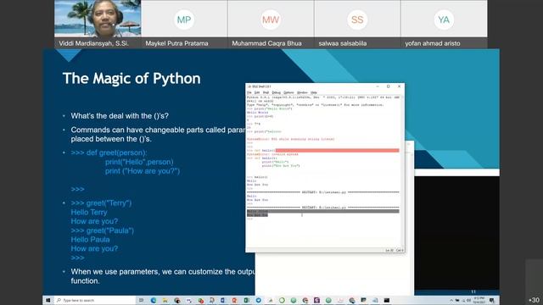Minimize the IDLE Shell window
Screen dimensions: 543x305
click(x=378, y=86)
